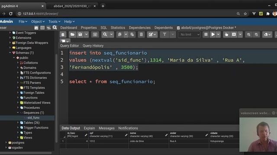The height and width of the screenshot is (155, 277).
Task: Switch to the Properties tab
Action: 89,28
